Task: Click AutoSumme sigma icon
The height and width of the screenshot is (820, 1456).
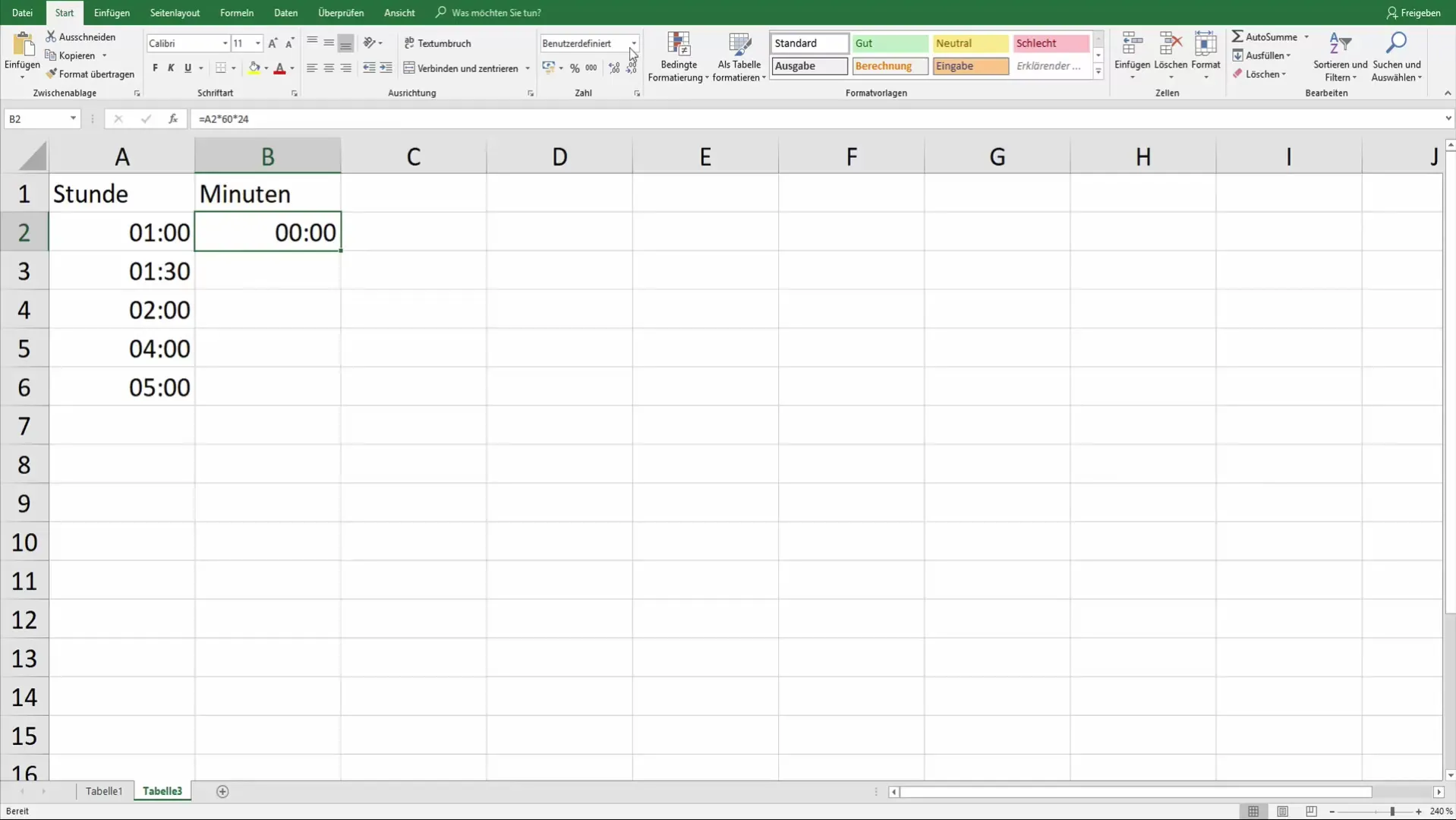Action: pyautogui.click(x=1237, y=36)
